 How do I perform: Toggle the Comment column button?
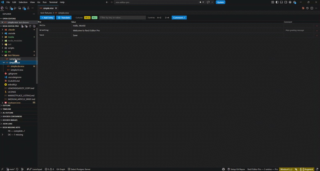coord(179,18)
